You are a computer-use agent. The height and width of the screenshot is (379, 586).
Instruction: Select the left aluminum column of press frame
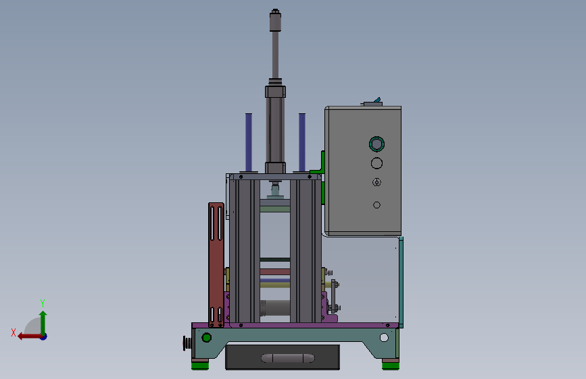pyautogui.click(x=245, y=251)
